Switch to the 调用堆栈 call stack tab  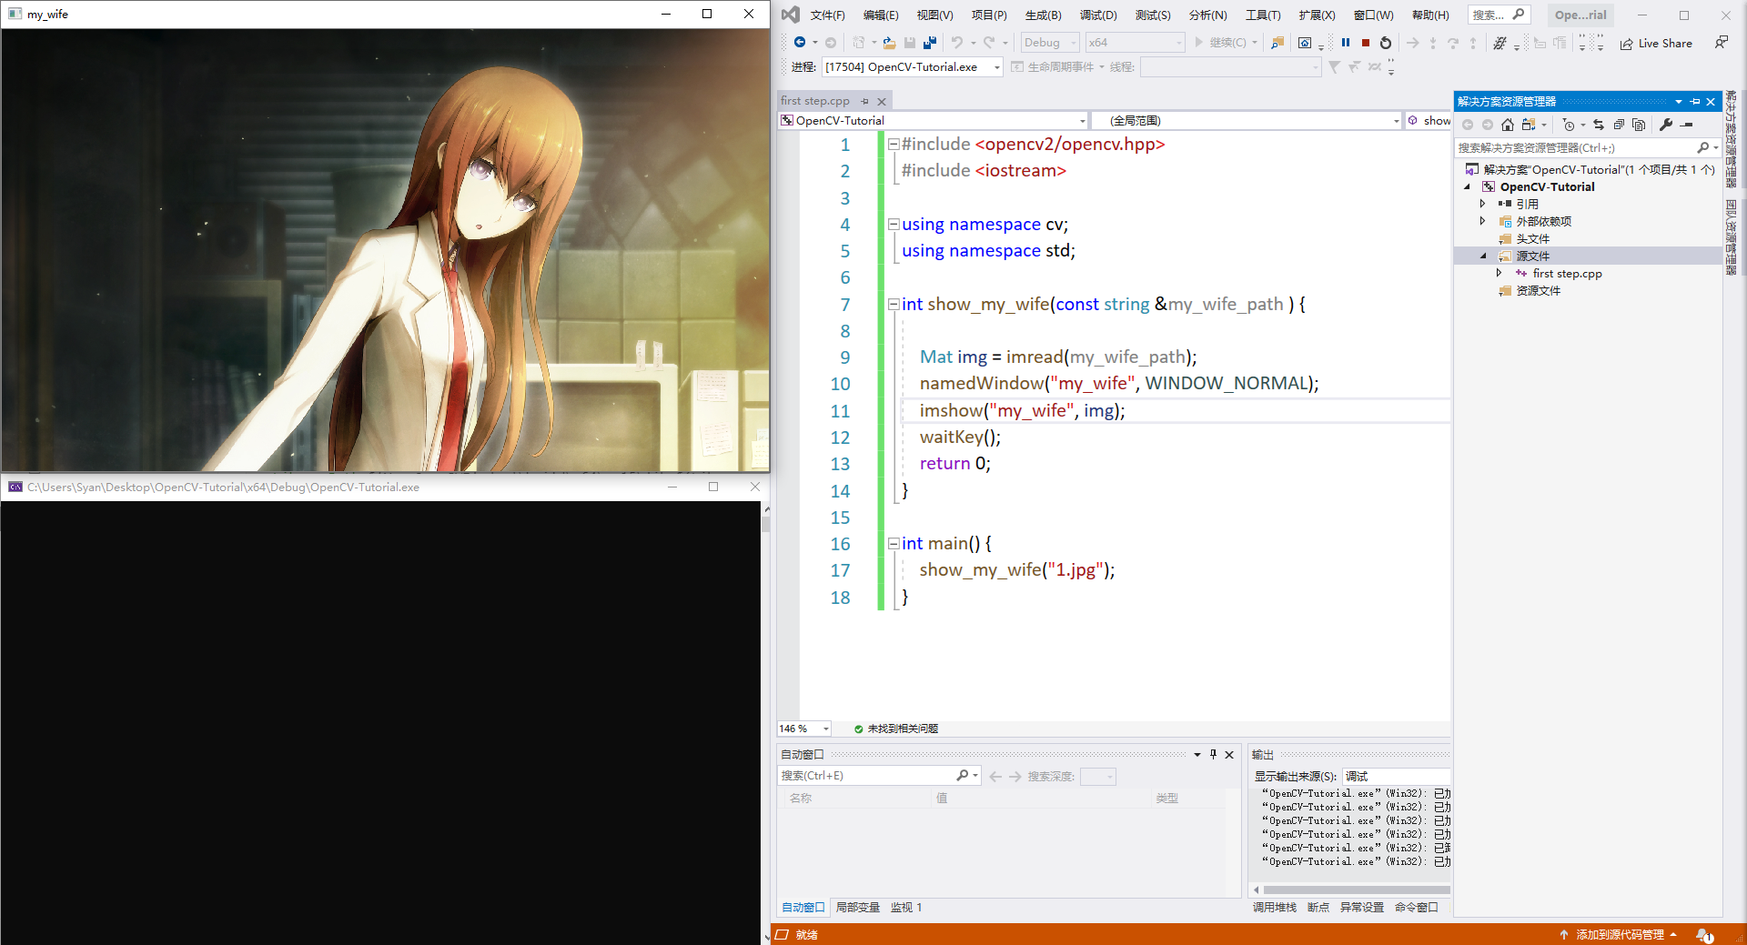click(1274, 908)
